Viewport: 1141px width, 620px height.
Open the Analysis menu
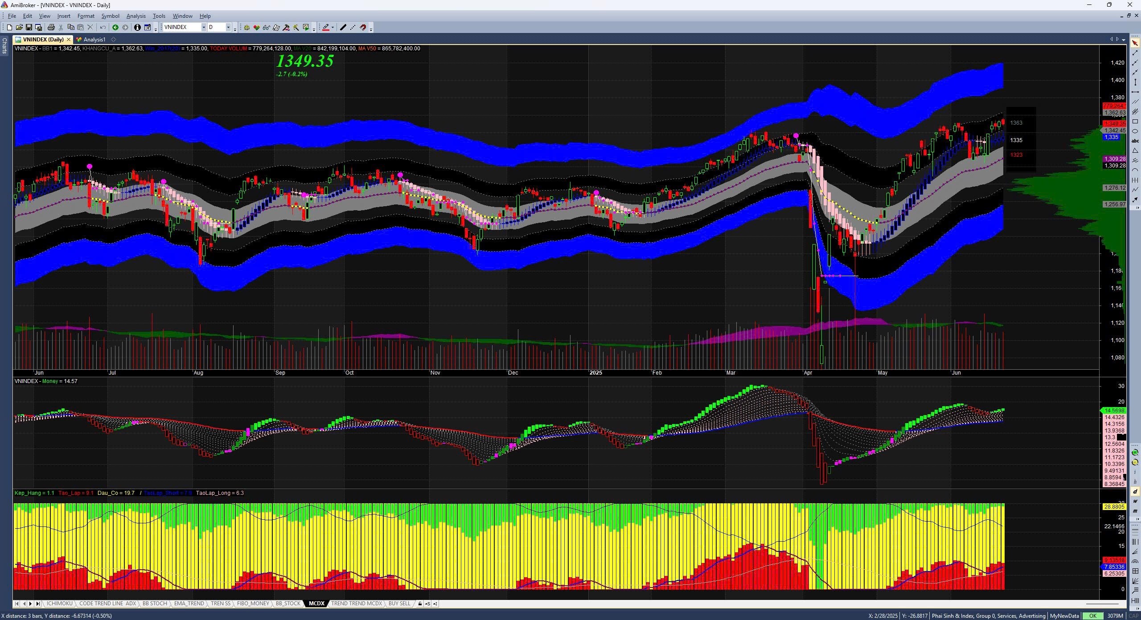click(136, 16)
